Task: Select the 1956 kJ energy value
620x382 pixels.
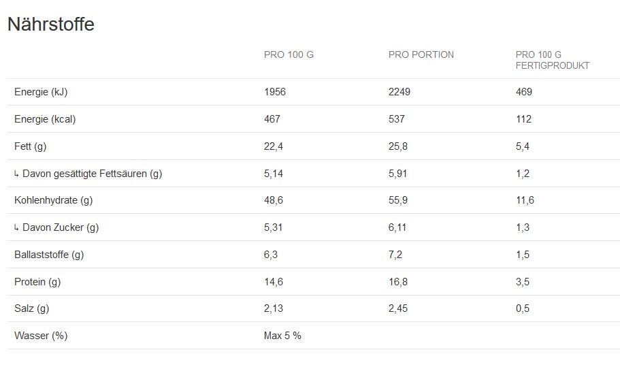Action: pos(275,92)
